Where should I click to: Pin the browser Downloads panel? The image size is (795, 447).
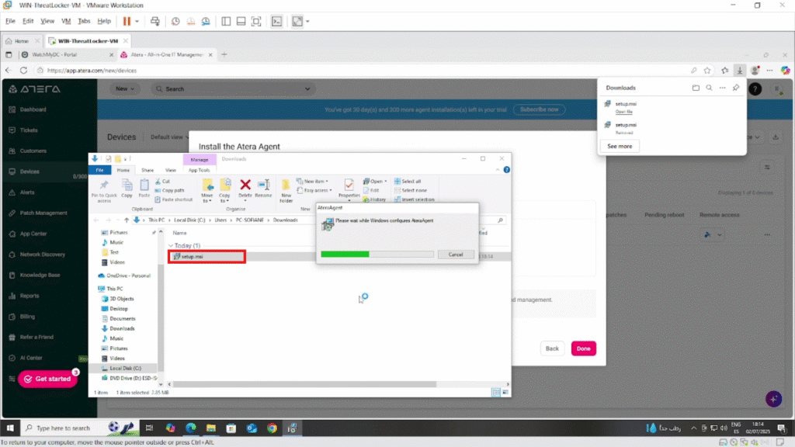(x=736, y=88)
